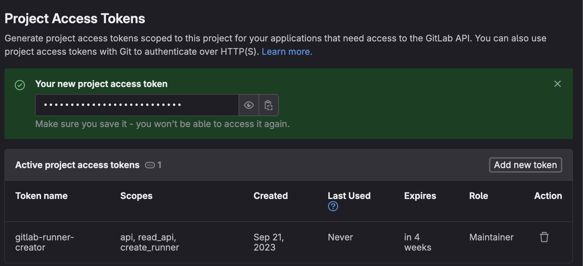Open the Learn more link
The height and width of the screenshot is (266, 583).
[x=287, y=52]
